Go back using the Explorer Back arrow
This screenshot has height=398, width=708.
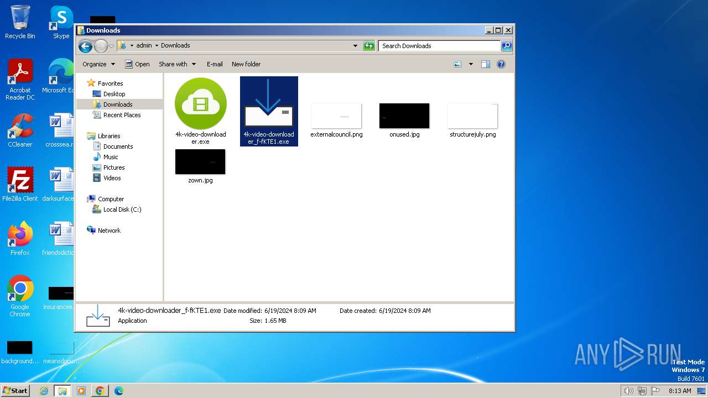pyautogui.click(x=85, y=46)
